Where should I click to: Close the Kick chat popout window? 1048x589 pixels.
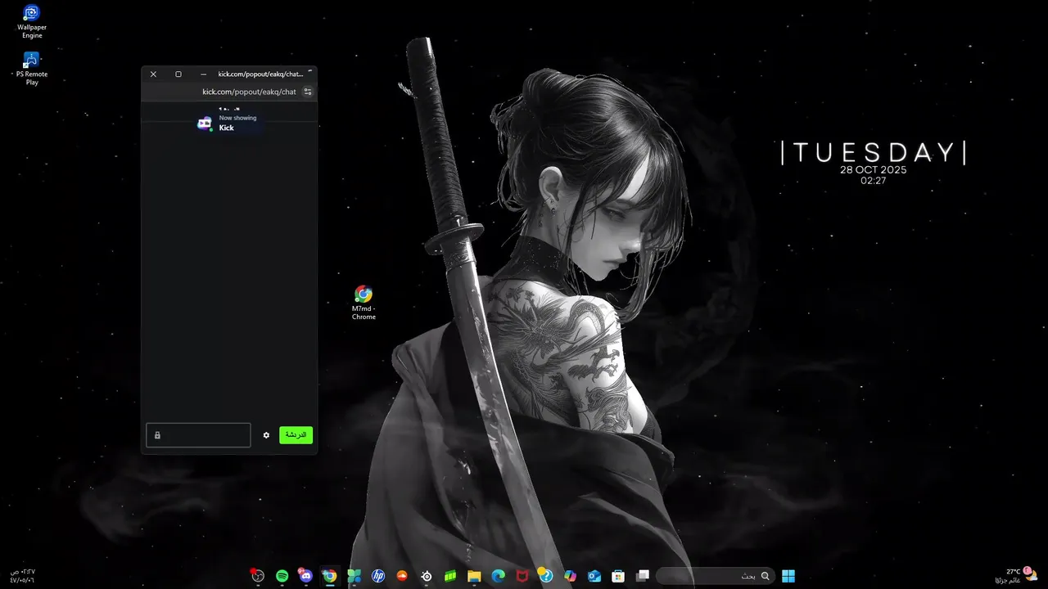click(153, 74)
